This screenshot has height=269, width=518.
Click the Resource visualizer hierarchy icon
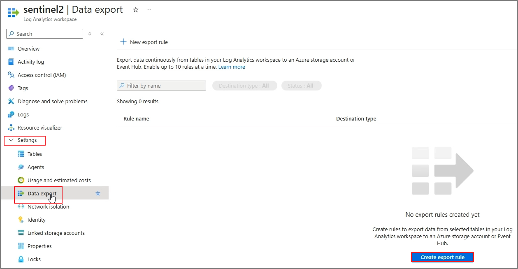(11, 128)
